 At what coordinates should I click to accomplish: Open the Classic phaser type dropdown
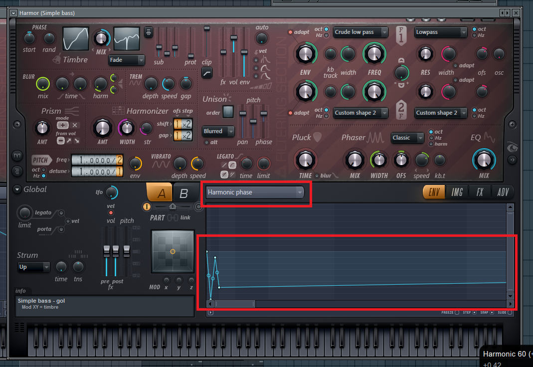point(407,138)
